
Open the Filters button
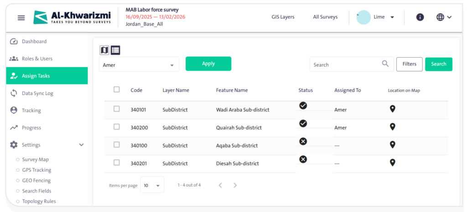pyautogui.click(x=409, y=64)
